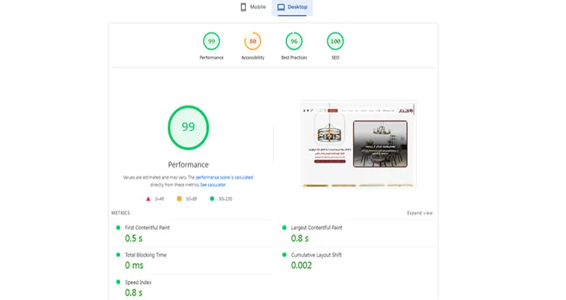Click the large Performance 99 circle
Image resolution: width=566 pixels, height=300 pixels.
188,127
